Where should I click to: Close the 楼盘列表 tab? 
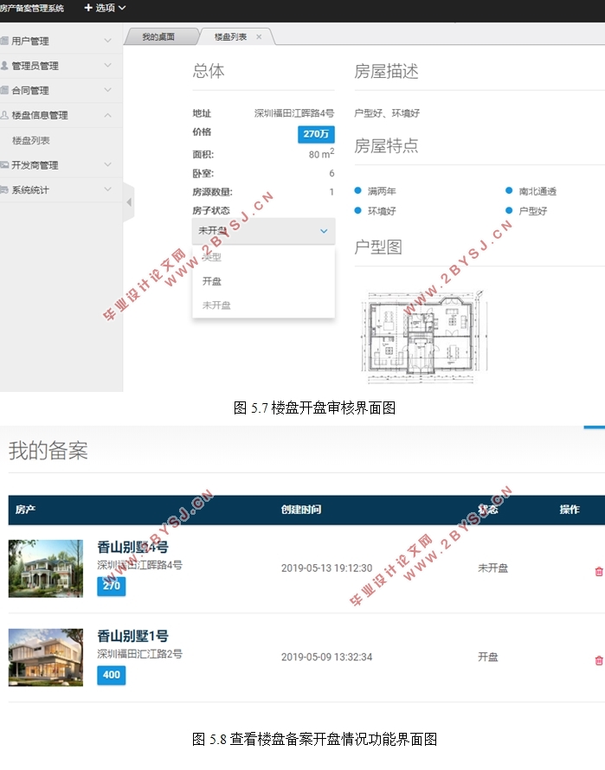[259, 37]
